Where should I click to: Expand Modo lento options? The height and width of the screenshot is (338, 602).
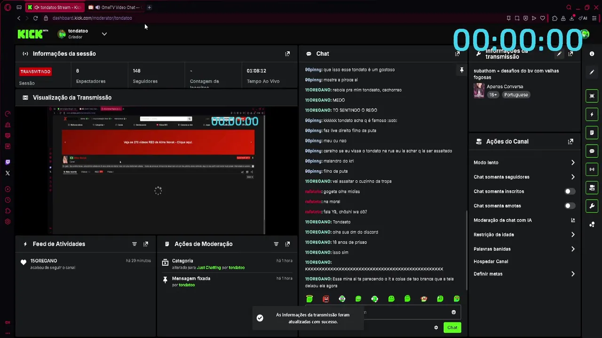pyautogui.click(x=573, y=163)
